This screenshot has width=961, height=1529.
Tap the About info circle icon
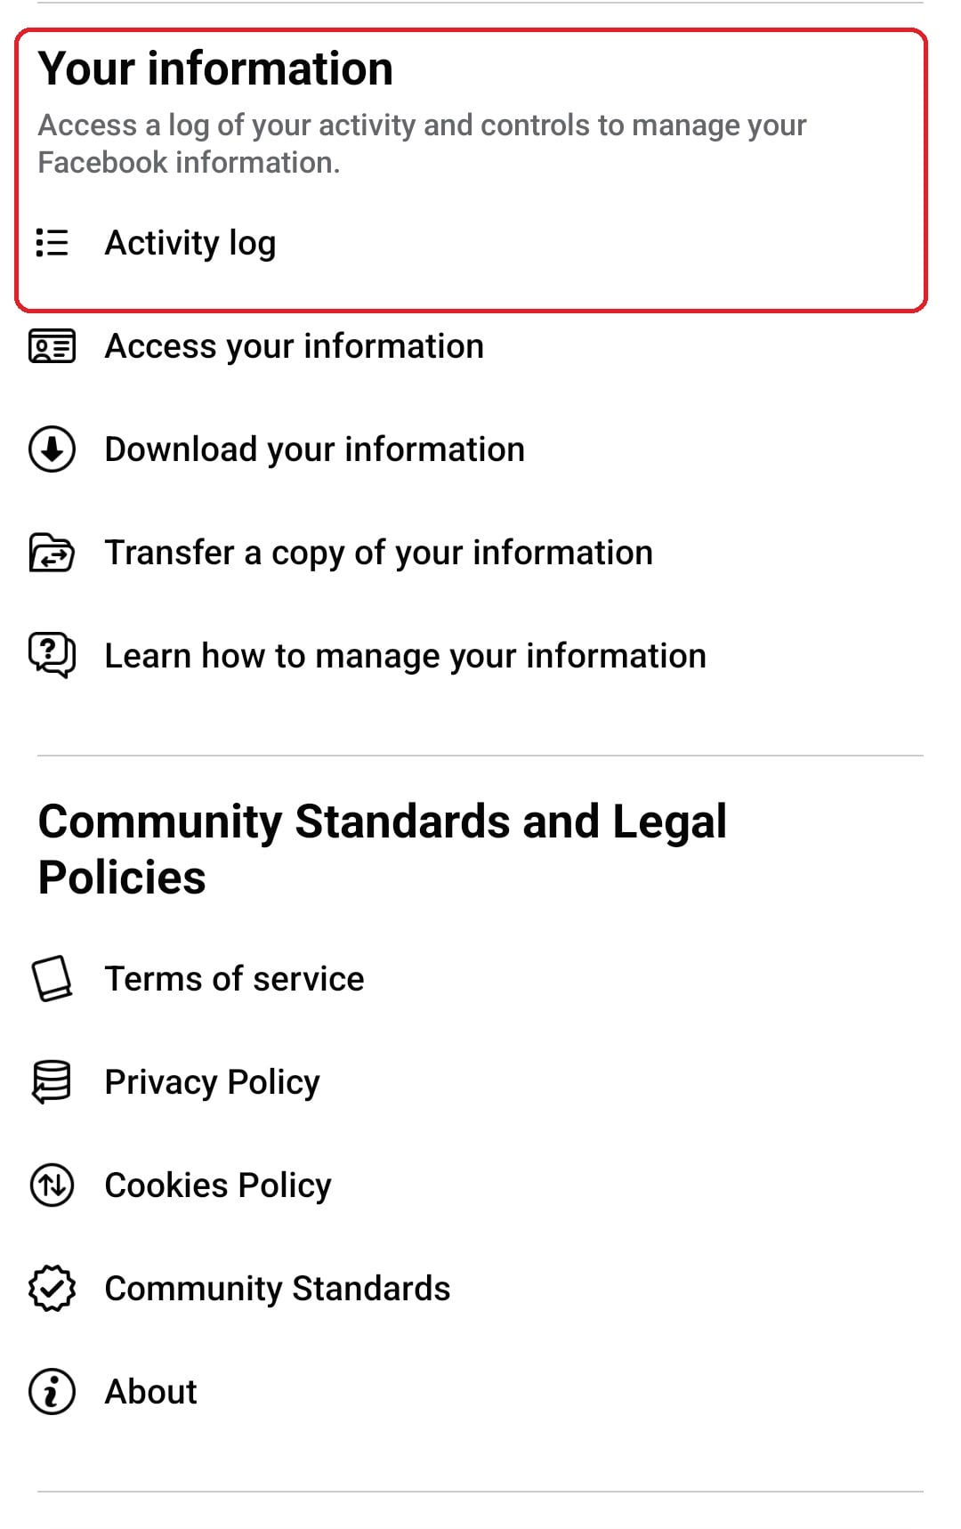click(x=52, y=1392)
